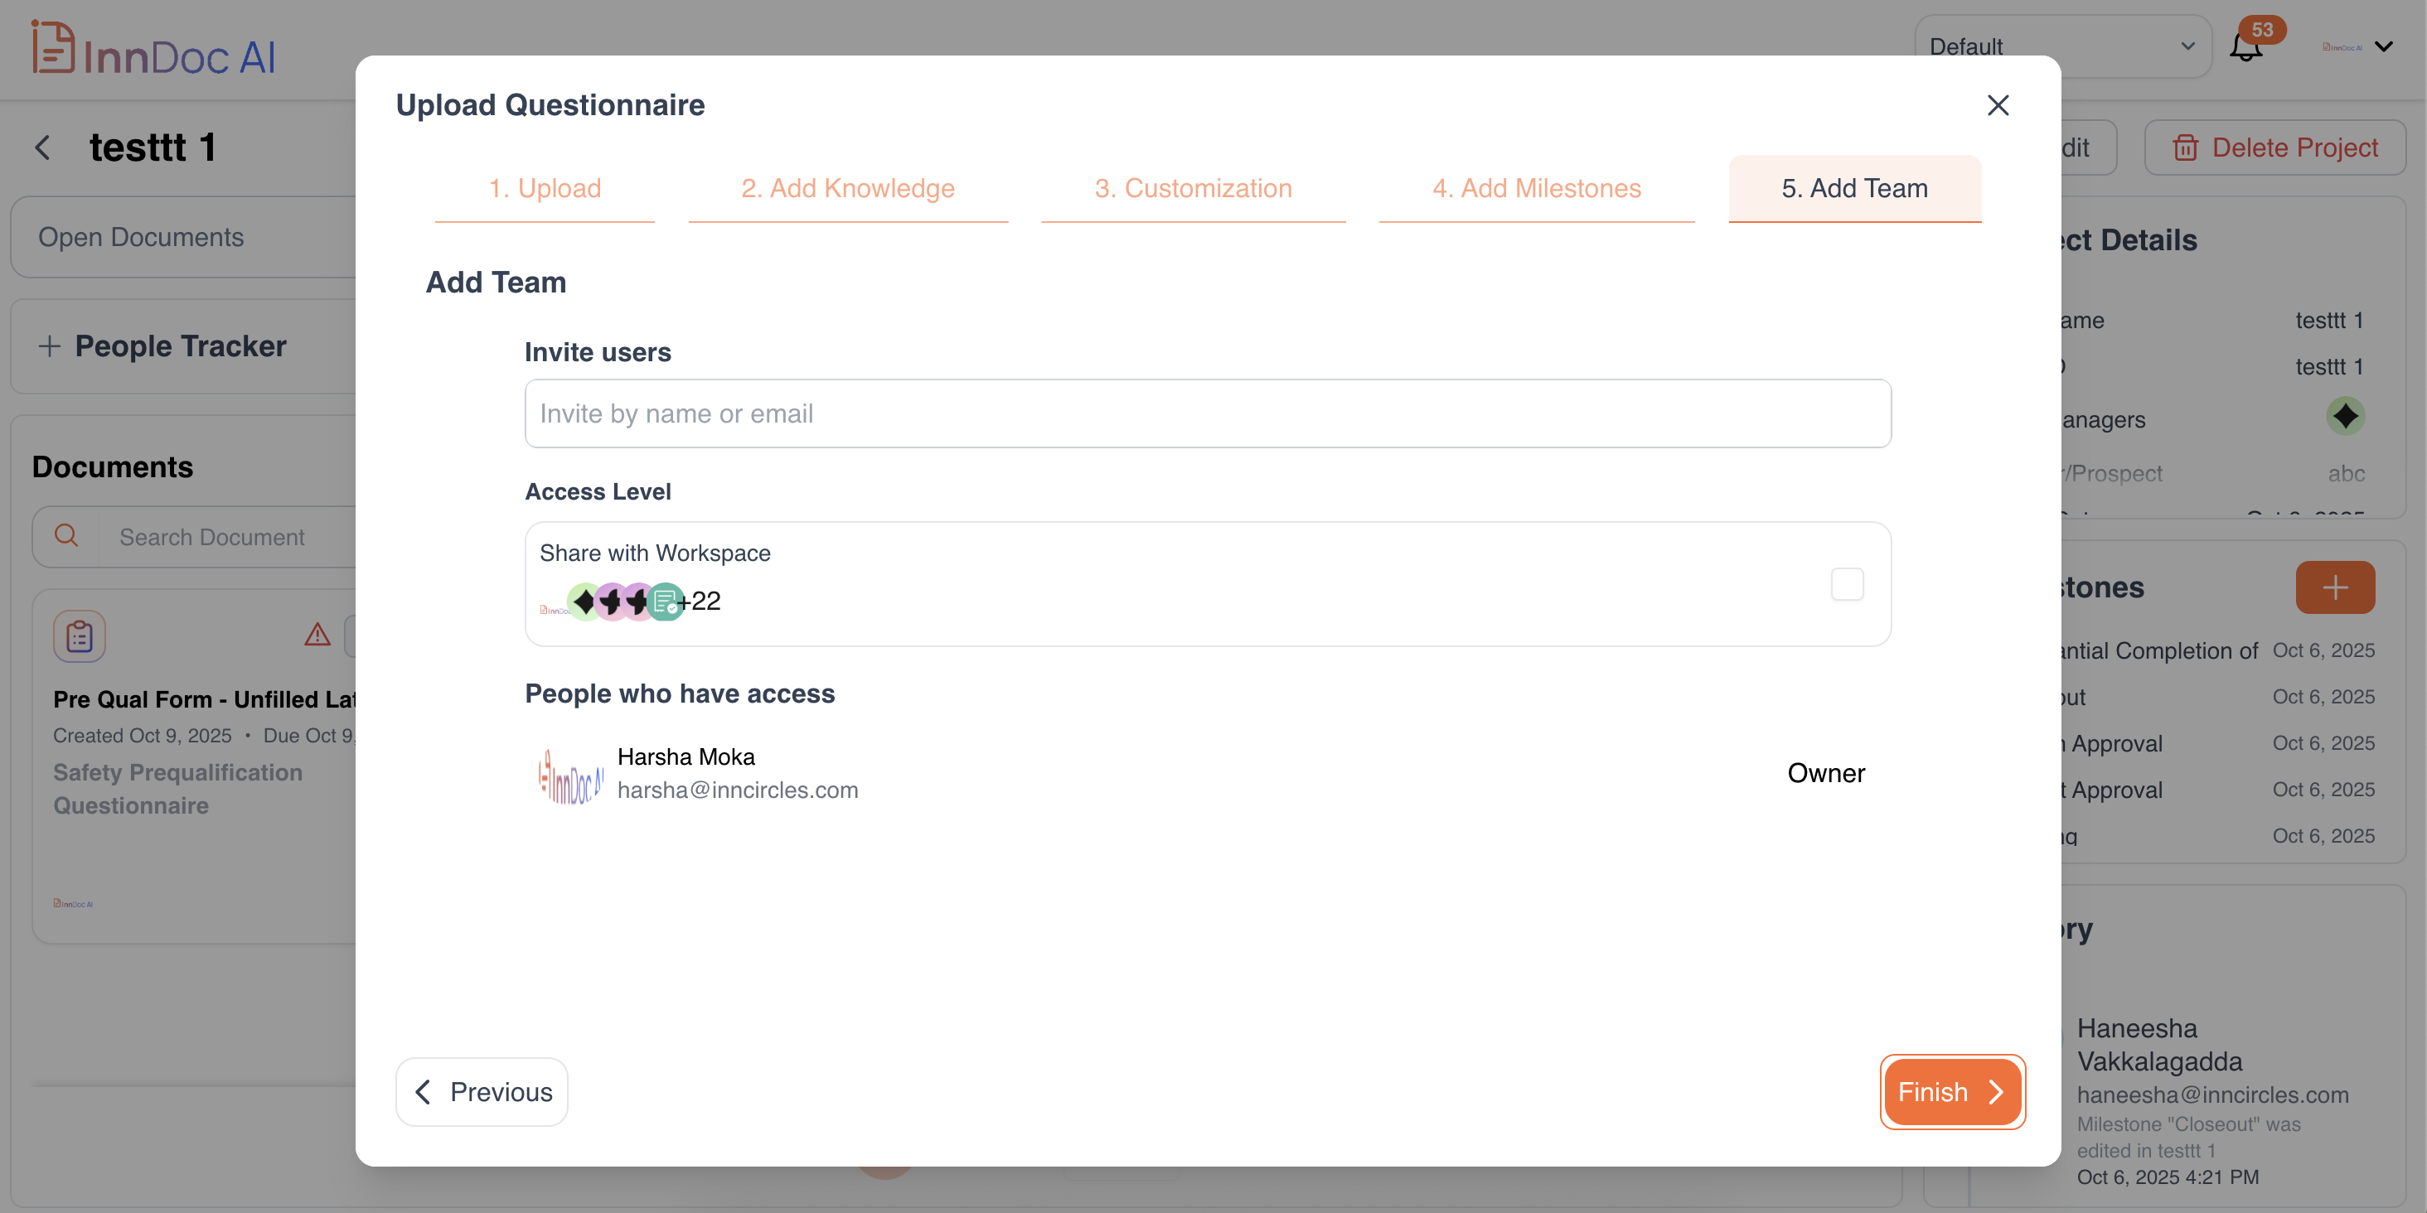Click the notification bell icon
This screenshot has height=1213, width=2427.
coord(2245,47)
